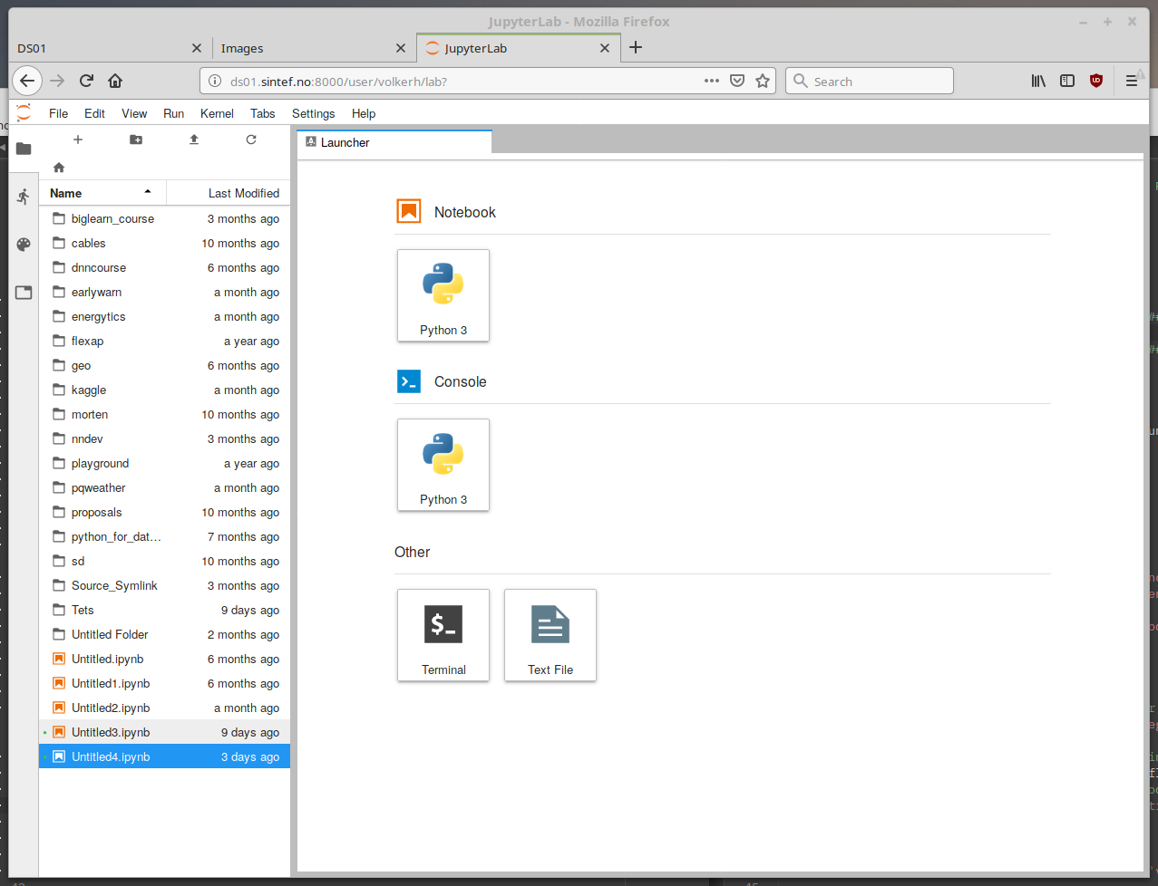Create a new folder via toolbar icon
Viewport: 1158px width, 886px height.
point(136,140)
